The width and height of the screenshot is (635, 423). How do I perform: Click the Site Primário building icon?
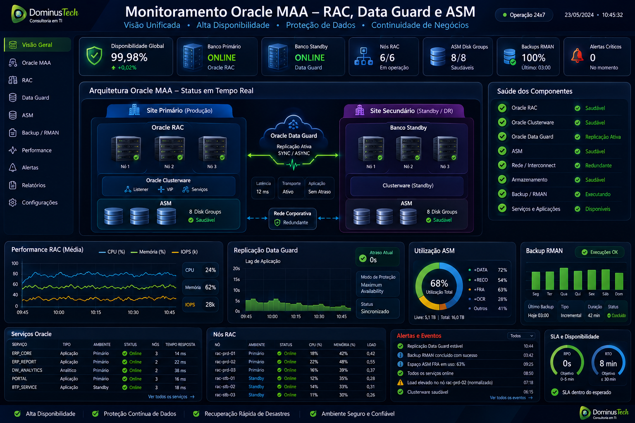pos(134,110)
